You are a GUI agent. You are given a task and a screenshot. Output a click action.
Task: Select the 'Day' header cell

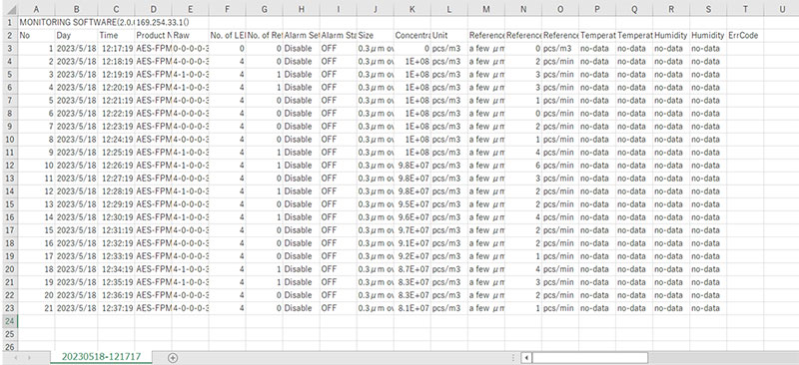pyautogui.click(x=76, y=36)
